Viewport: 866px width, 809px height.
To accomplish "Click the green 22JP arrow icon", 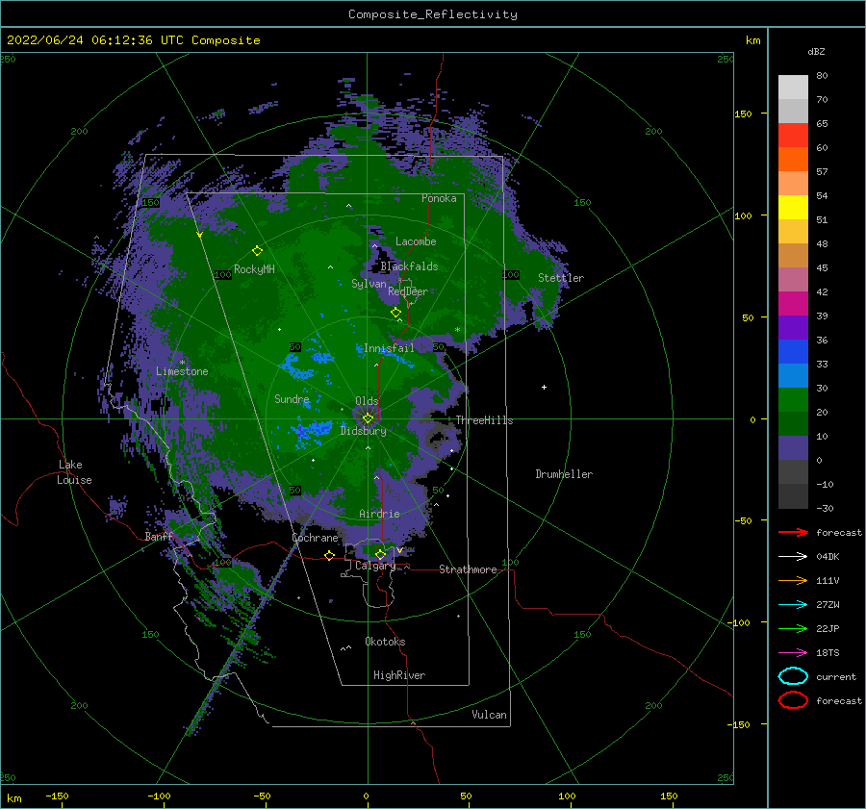I will pos(793,628).
